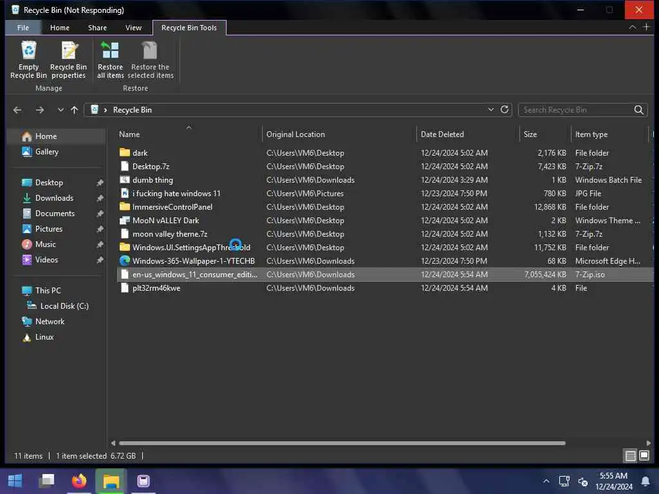Select the Recycle Bin Tools tab
The width and height of the screenshot is (659, 494).
(189, 28)
